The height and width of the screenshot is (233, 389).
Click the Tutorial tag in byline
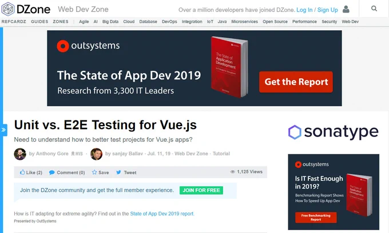click(221, 154)
